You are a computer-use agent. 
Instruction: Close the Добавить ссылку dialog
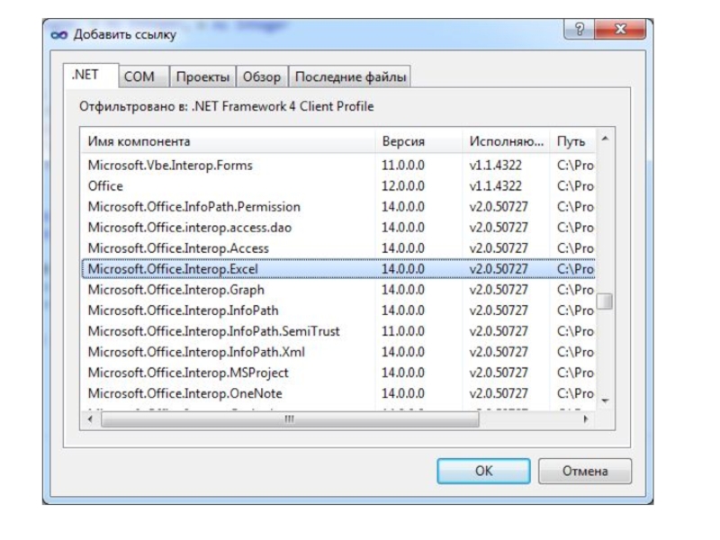click(x=622, y=31)
